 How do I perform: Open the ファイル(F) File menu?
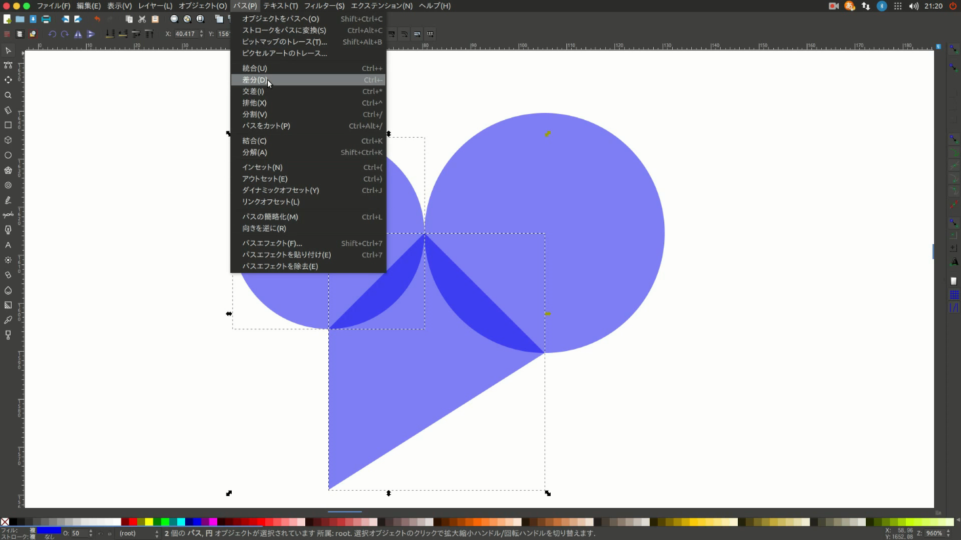(53, 6)
